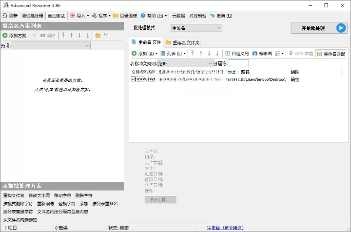Image resolution: width=351 pixels, height=232 pixels.
Task: Move method up arrow in 方案列表
Action: [x=71, y=36]
